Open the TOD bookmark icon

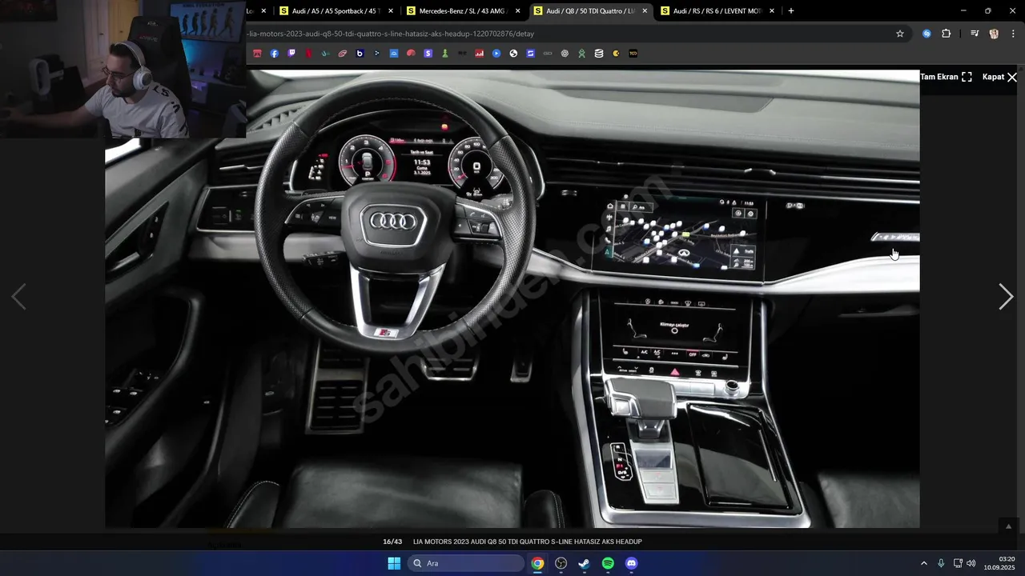(633, 54)
